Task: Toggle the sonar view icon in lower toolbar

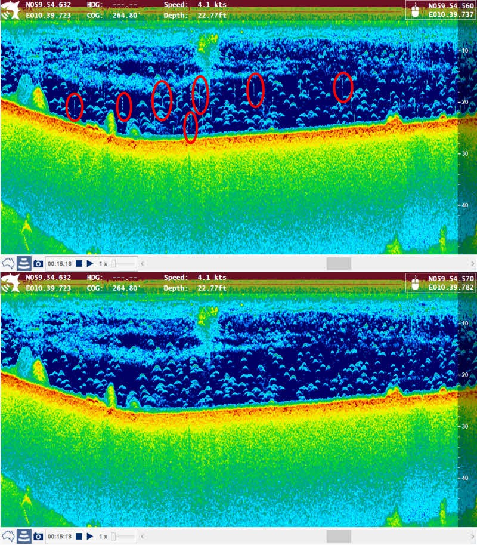Action: (x=23, y=536)
